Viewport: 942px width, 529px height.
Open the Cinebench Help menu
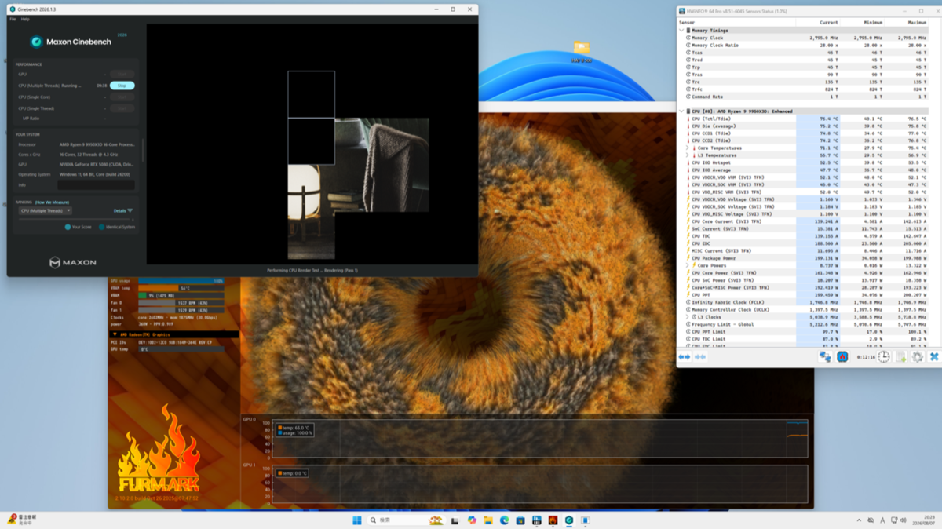coord(25,19)
